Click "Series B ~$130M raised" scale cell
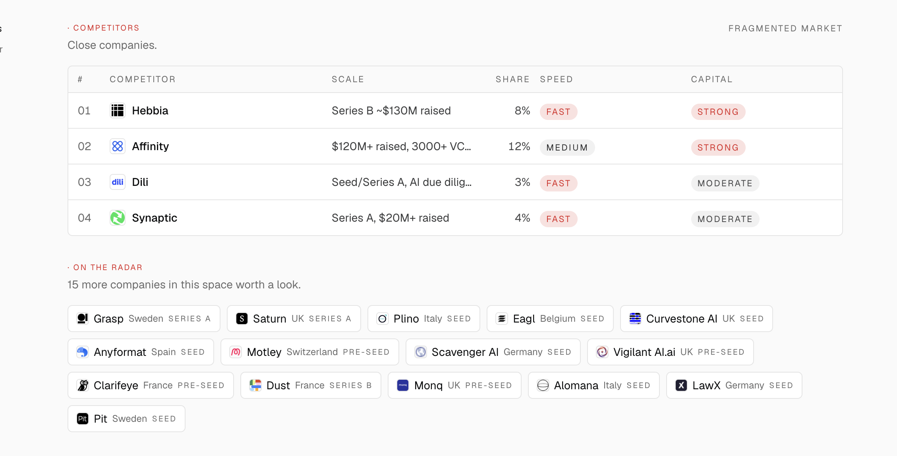Viewport: 897px width, 456px height. click(x=391, y=111)
